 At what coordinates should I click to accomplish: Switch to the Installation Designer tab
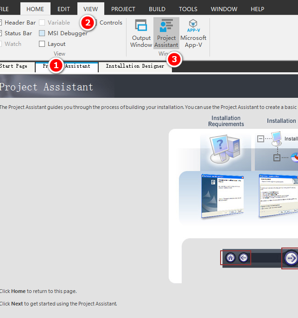(x=135, y=67)
